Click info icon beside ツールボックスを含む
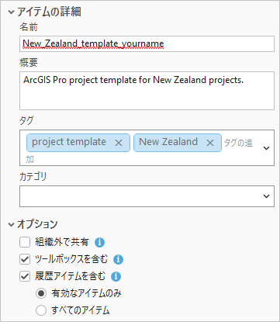280x322 pixels. 118,259
